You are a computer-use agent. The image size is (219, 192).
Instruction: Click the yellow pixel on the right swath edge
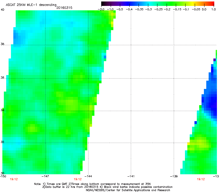point(189,144)
